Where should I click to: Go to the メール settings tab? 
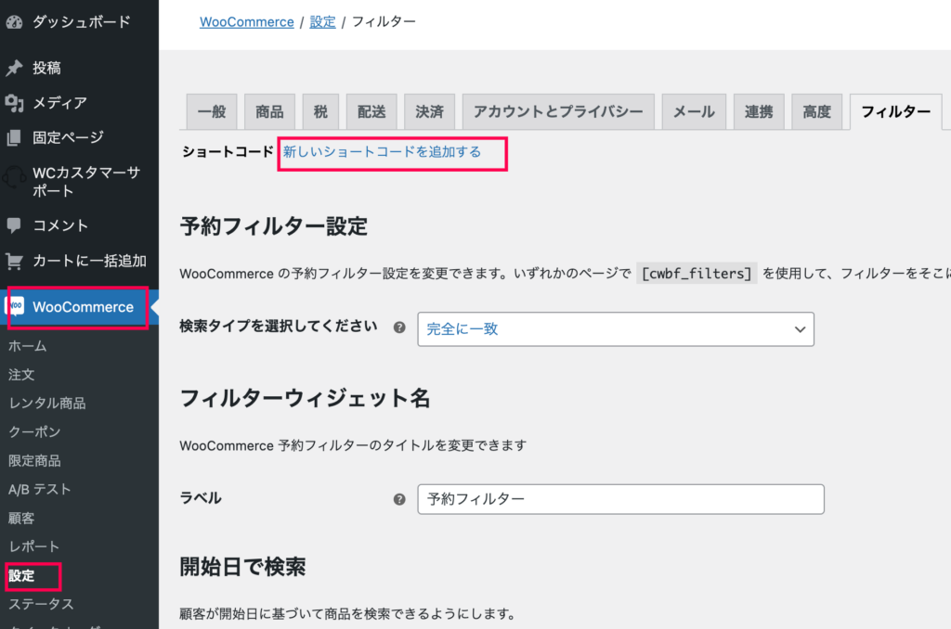tap(695, 112)
